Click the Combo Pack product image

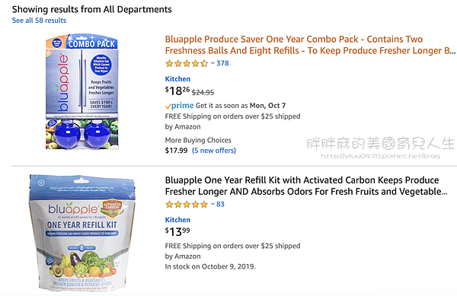82,91
